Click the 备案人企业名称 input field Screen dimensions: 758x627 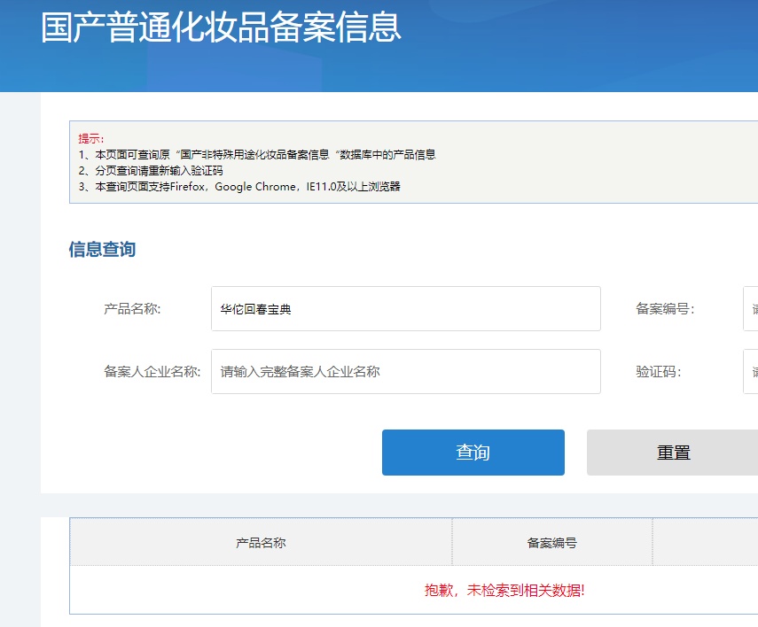405,371
